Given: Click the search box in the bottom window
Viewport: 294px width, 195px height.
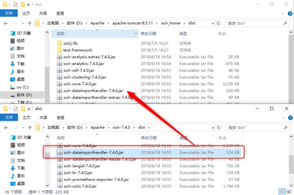Looking at the screenshot, I should tap(257, 128).
